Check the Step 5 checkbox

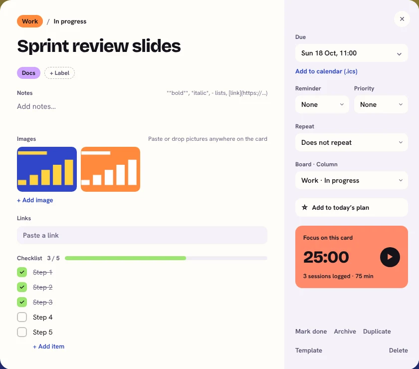pyautogui.click(x=22, y=332)
